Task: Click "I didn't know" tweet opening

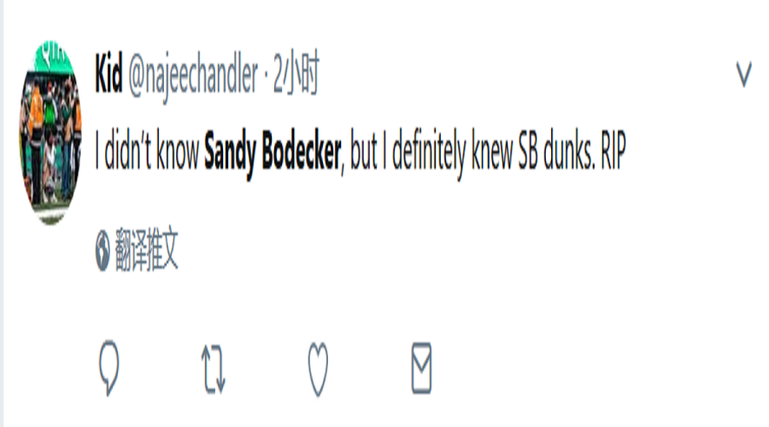Action: pos(147,150)
